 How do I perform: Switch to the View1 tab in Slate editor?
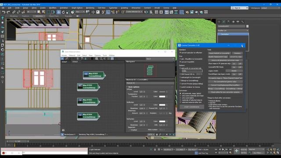tap(65, 61)
